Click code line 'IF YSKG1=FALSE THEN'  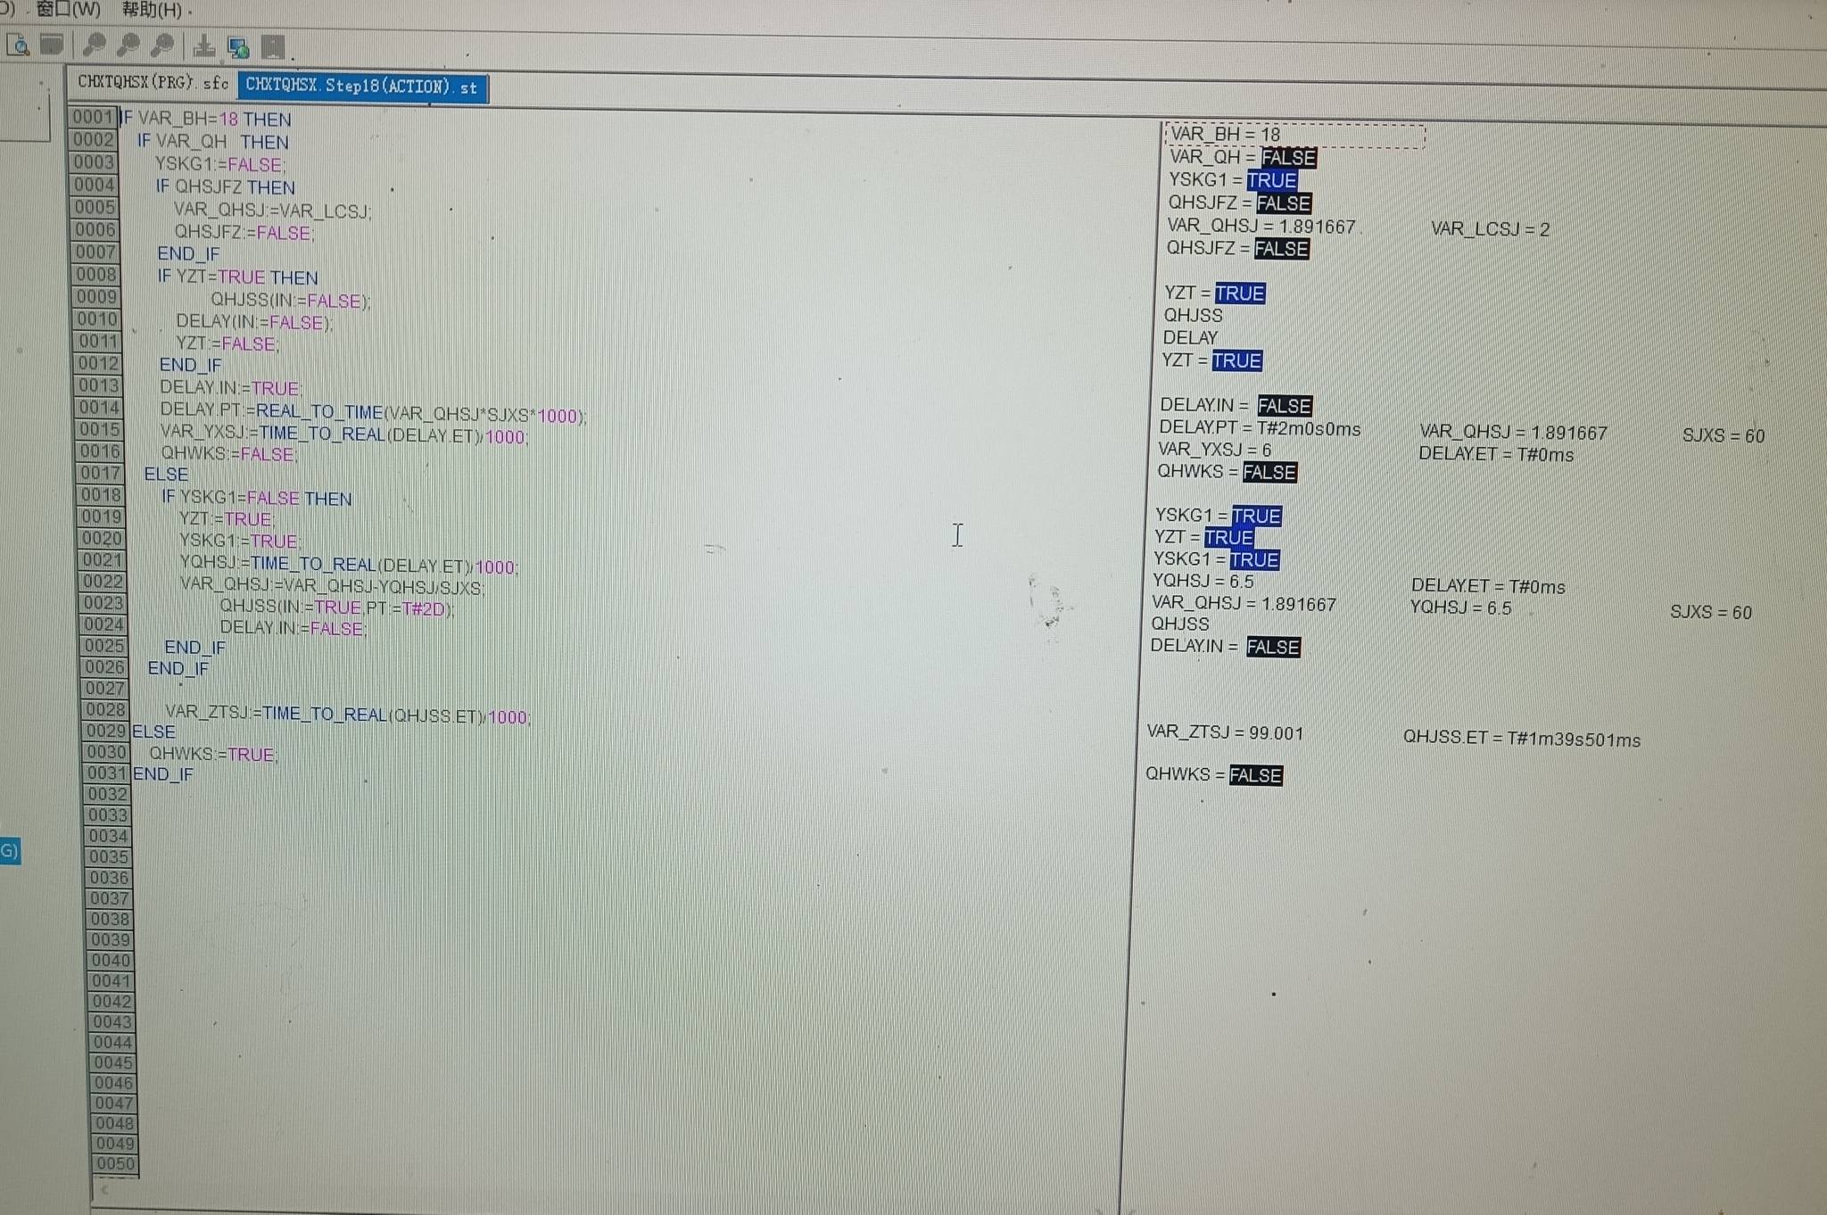click(257, 498)
